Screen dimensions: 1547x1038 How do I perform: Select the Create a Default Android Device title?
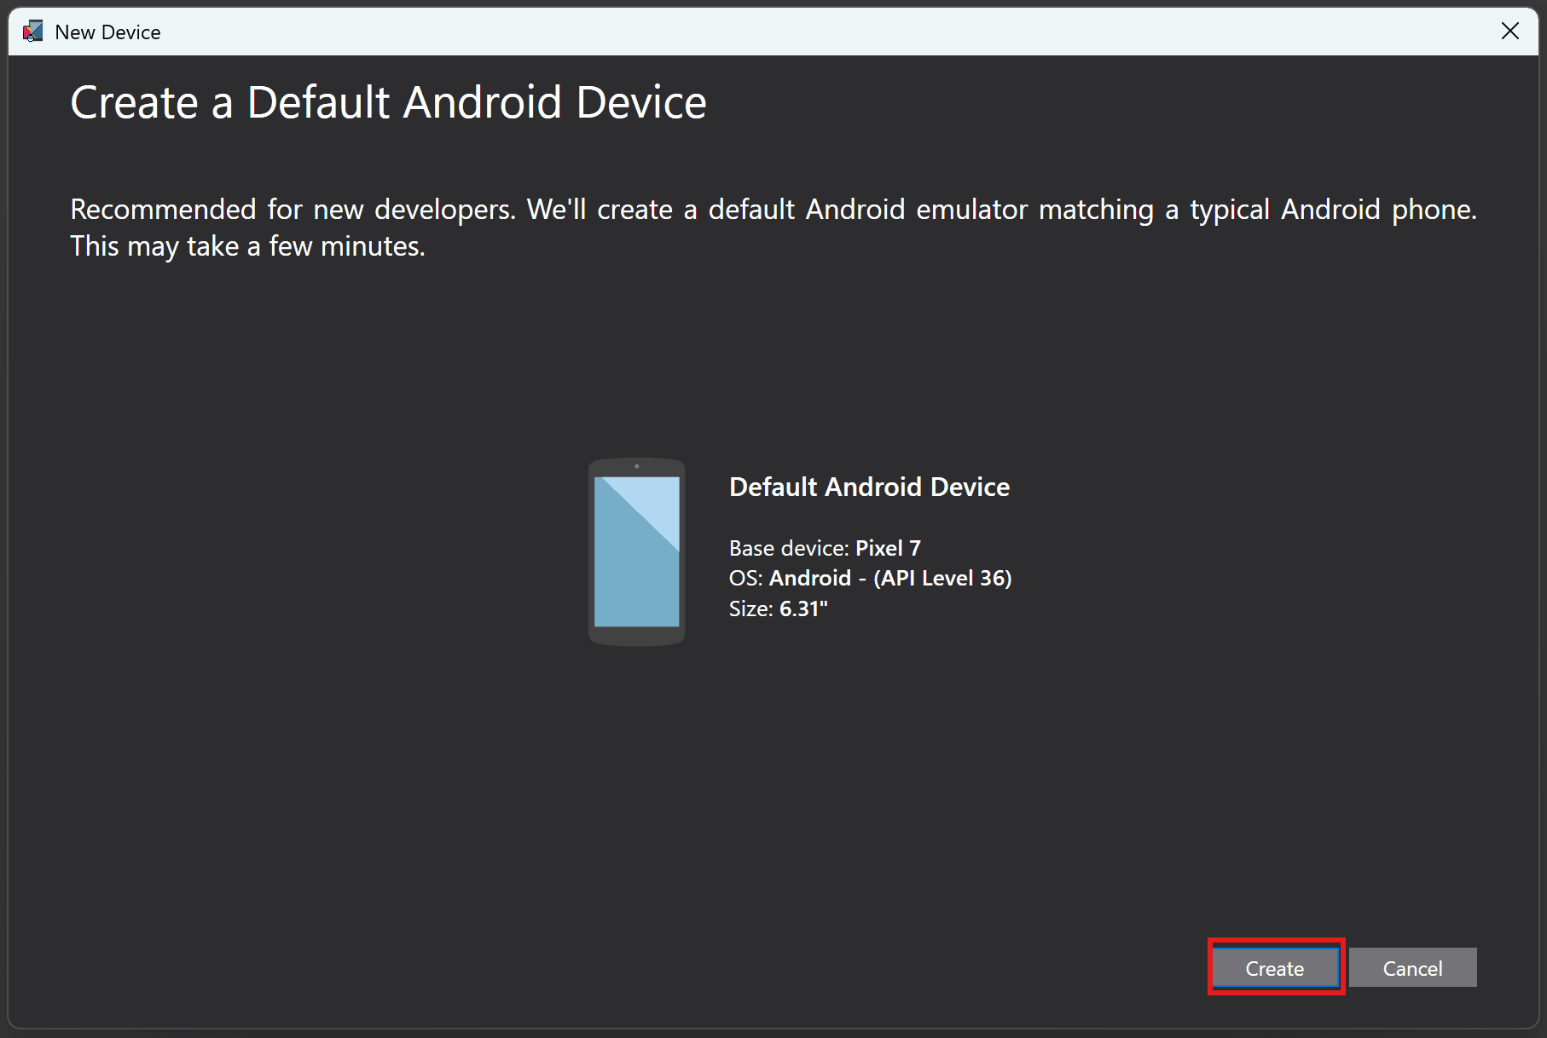(x=388, y=101)
